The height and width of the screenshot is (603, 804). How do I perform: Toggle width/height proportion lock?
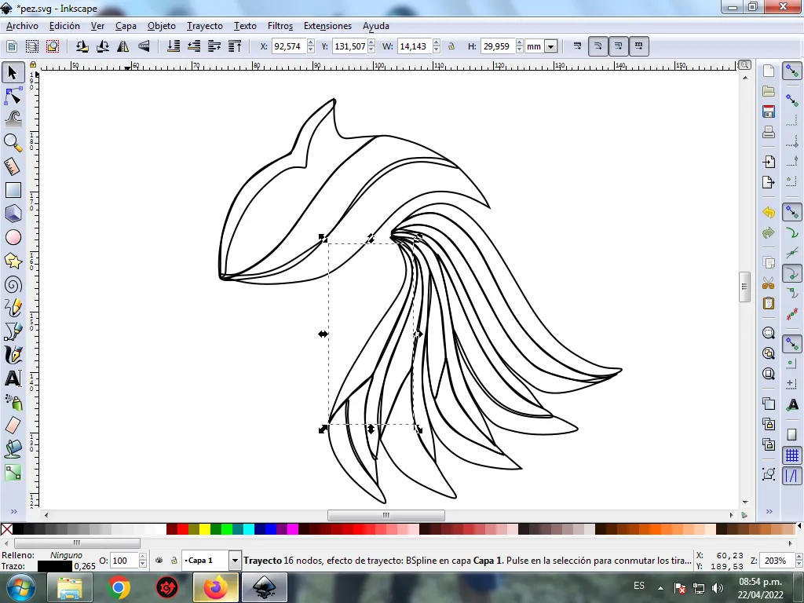(451, 46)
